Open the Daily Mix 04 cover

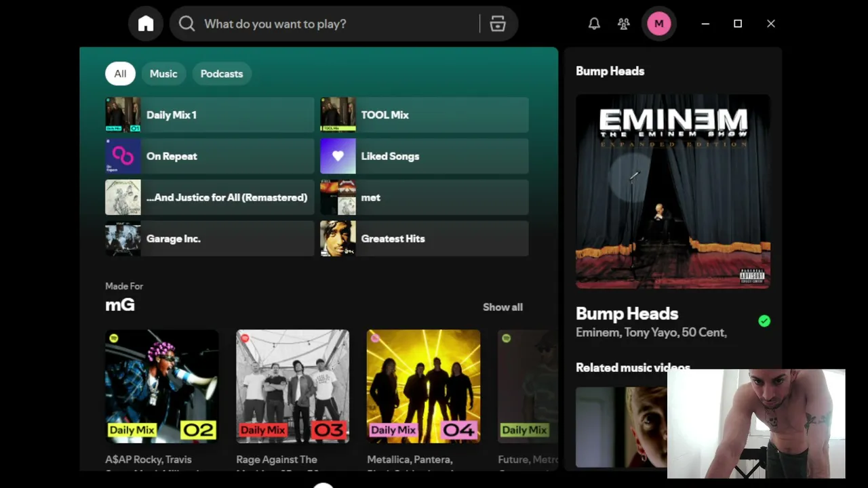[423, 386]
